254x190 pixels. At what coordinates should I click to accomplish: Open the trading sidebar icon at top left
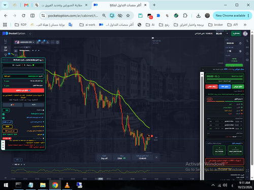coord(6,41)
